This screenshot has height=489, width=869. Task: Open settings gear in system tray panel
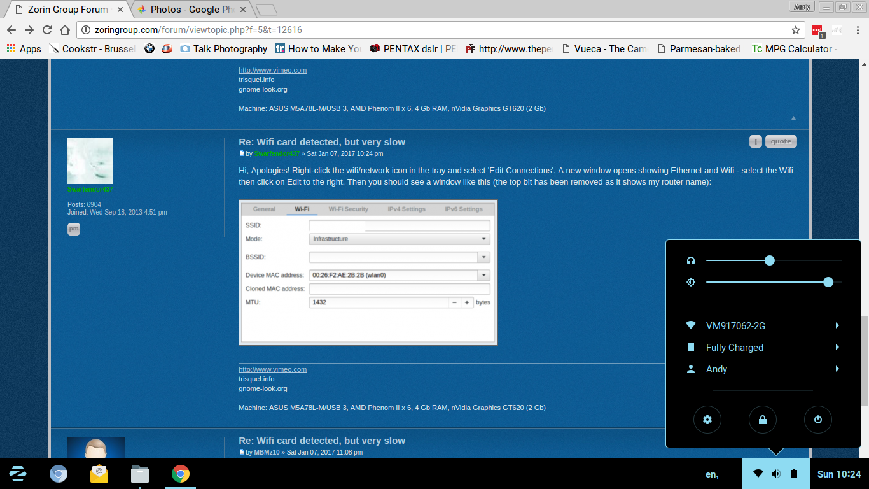pos(707,420)
